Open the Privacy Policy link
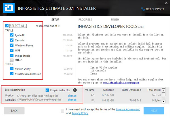The width and height of the screenshot is (170, 118). tap(80, 113)
